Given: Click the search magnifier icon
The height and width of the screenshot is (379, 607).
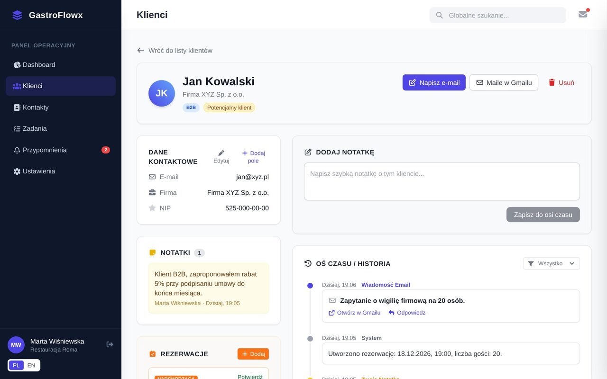Looking at the screenshot, I should tap(440, 15).
